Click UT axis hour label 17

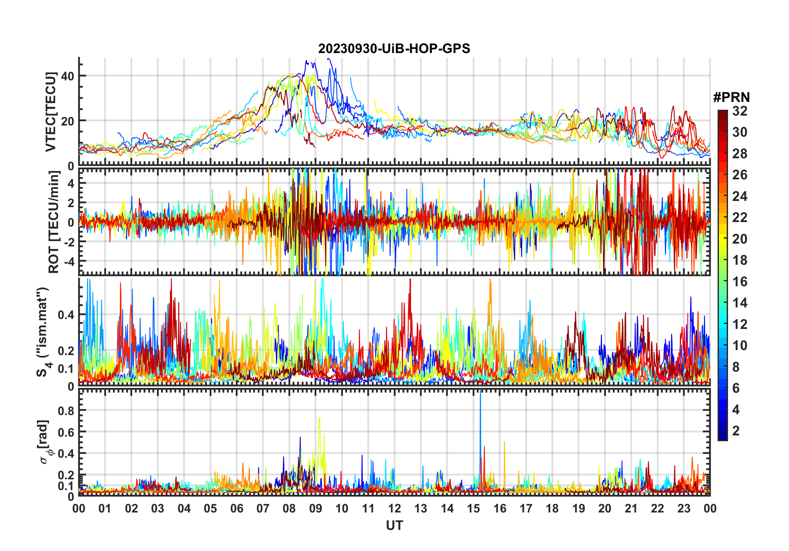526,508
